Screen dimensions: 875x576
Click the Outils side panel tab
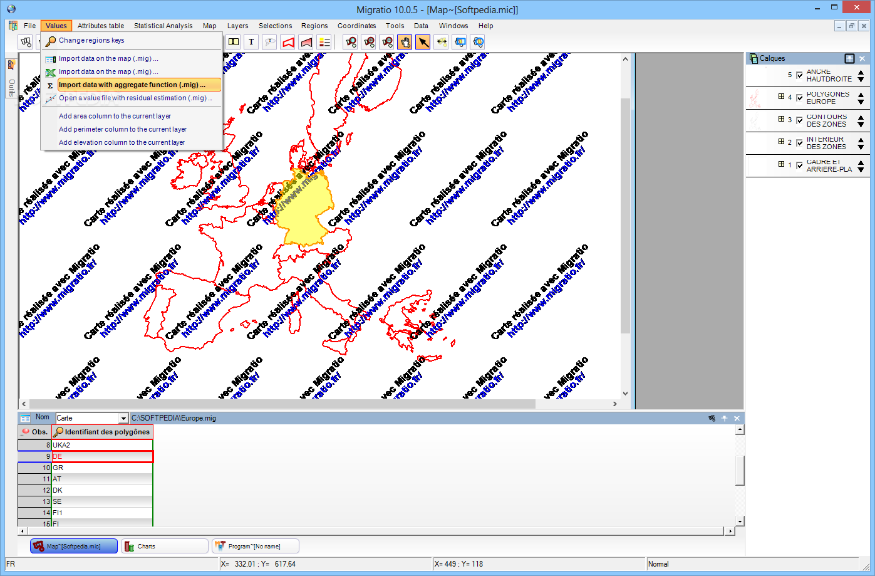tap(11, 78)
